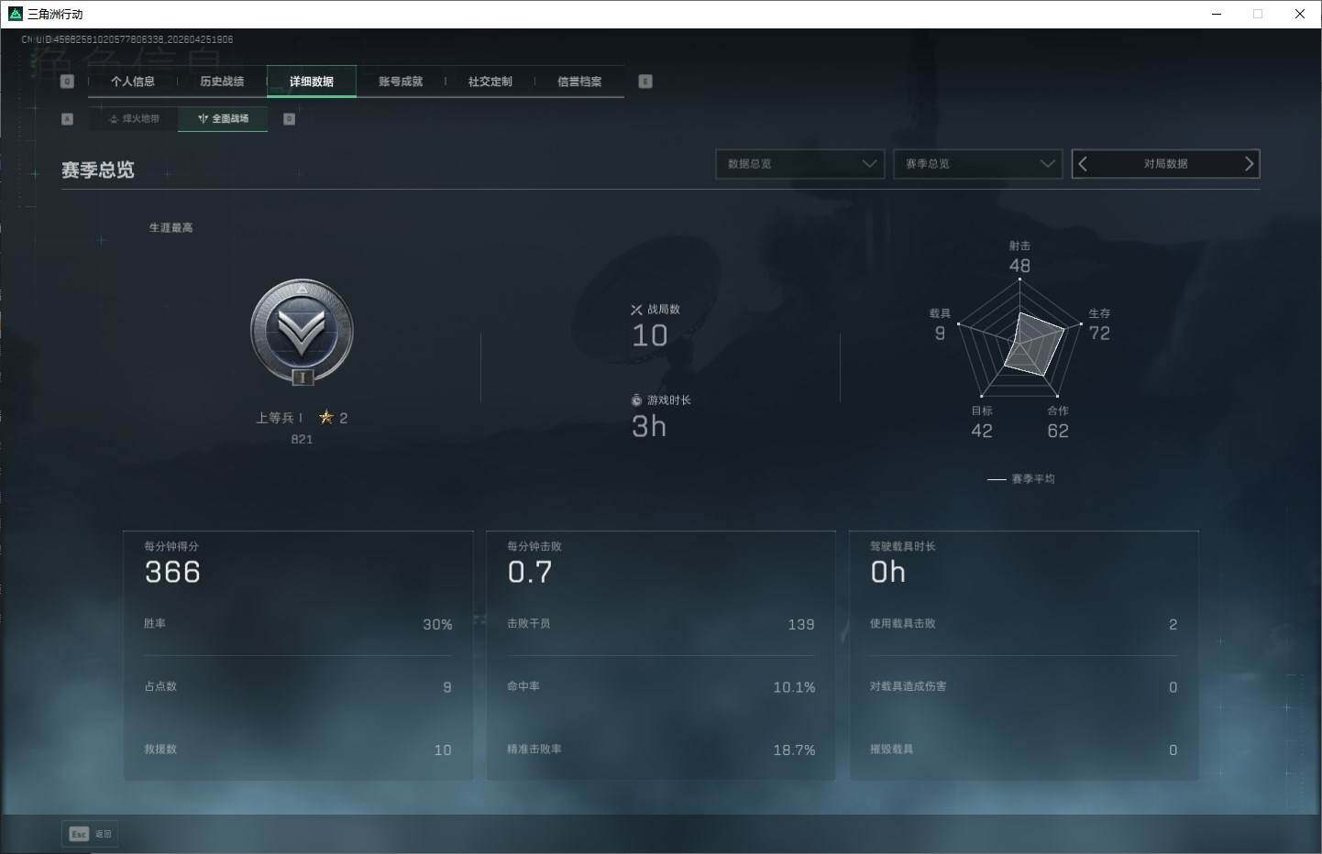This screenshot has width=1322, height=854.
Task: Click the 射击 radar score 48
Action: pyautogui.click(x=1019, y=266)
